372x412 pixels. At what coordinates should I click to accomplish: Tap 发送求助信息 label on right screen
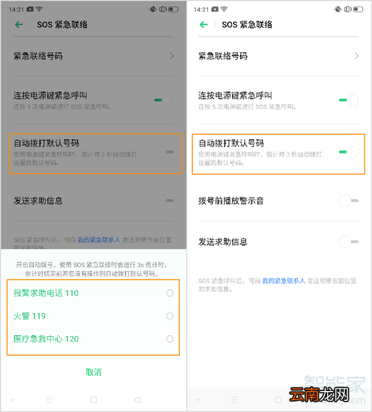pos(223,242)
